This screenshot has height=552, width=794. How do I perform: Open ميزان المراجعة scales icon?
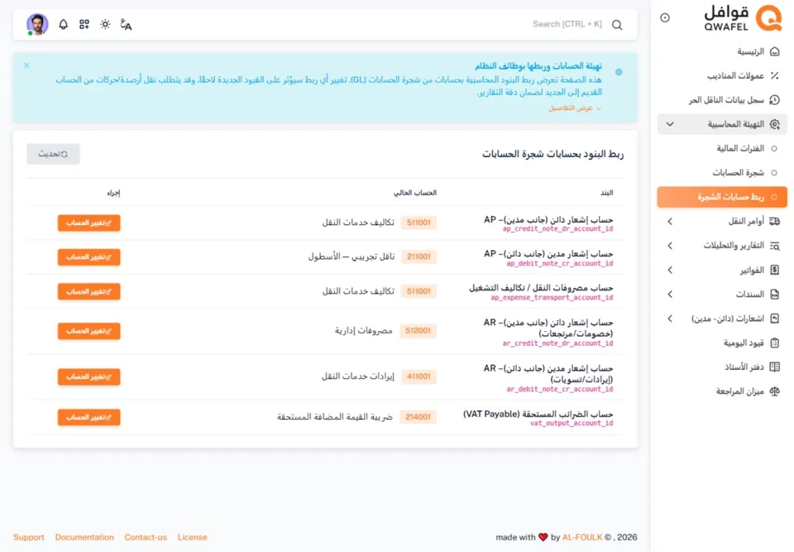click(x=774, y=391)
